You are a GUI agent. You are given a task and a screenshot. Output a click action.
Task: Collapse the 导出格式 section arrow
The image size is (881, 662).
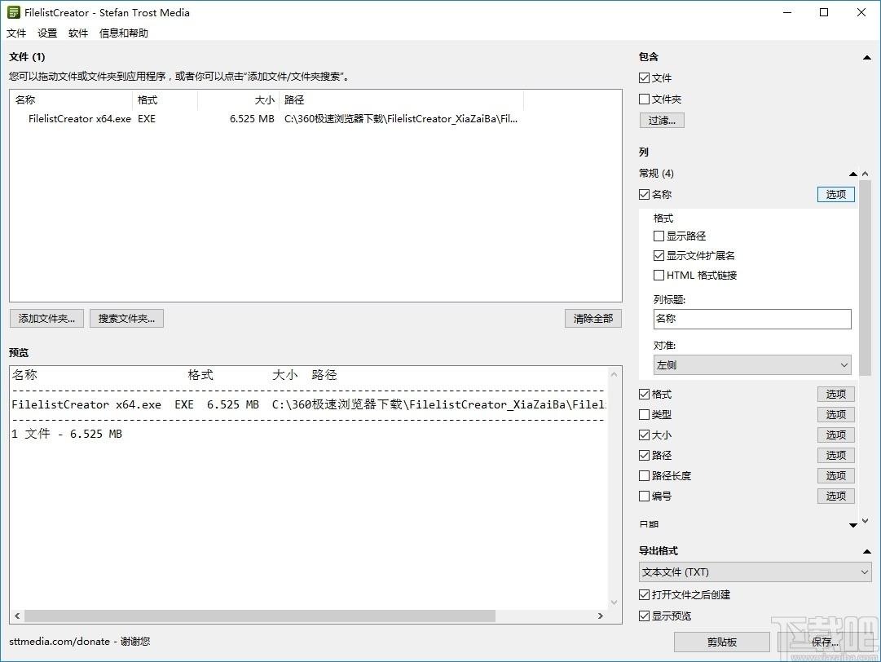coord(867,552)
